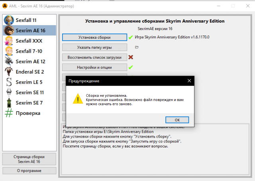The image size is (255, 181).
Task: Click Восстановить список загрузки button
Action: tap(94, 57)
